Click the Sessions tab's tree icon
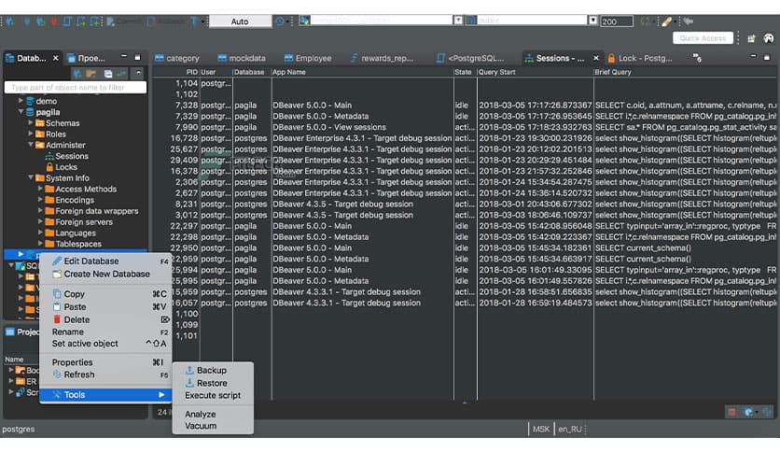Image resolution: width=780 pixels, height=452 pixels. [x=529, y=58]
